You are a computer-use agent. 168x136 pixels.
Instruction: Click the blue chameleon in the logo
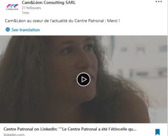(12, 6)
